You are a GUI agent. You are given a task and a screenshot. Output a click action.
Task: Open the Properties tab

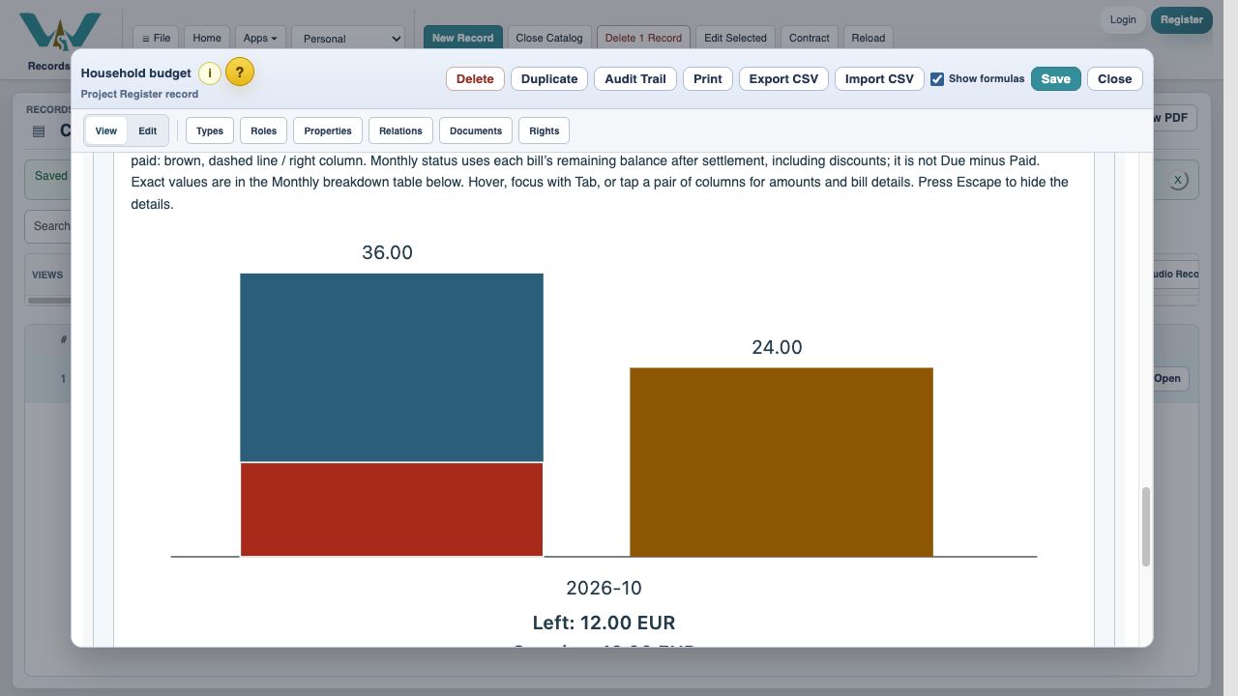[328, 130]
